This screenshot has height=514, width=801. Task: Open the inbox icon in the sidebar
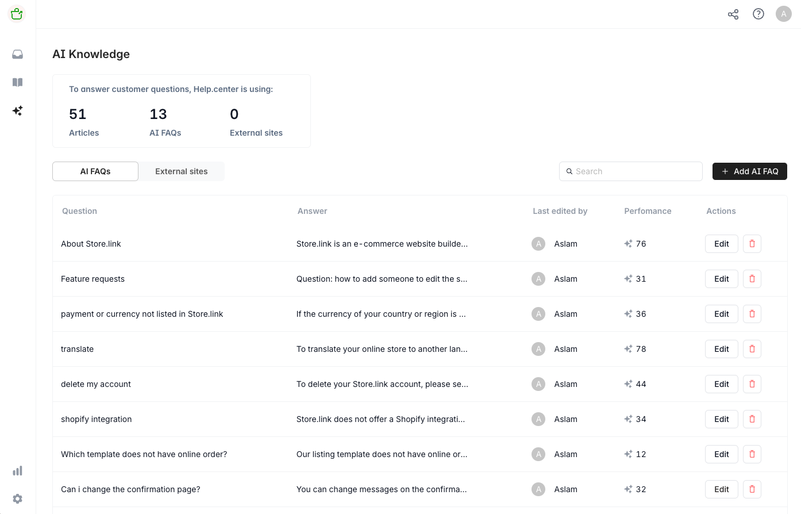click(x=18, y=55)
